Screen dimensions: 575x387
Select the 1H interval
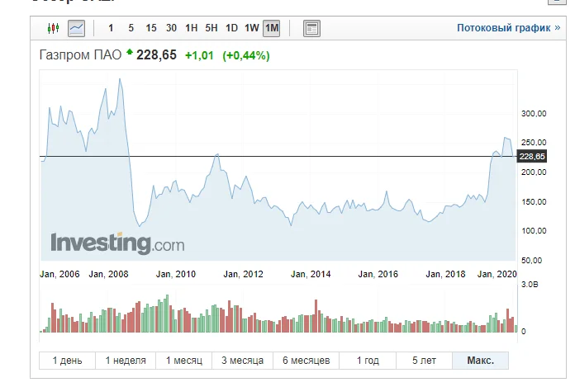tap(191, 28)
